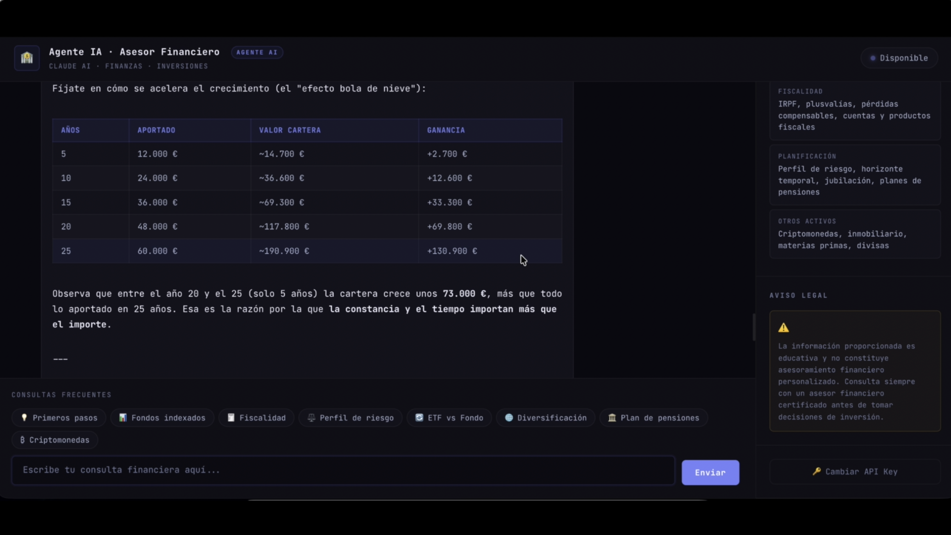
Task: Select the Planificación topic card
Action: coord(855,174)
